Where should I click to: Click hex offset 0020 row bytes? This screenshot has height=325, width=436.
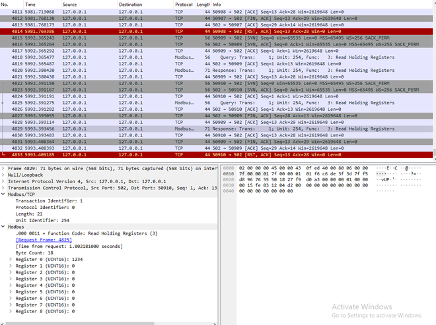point(303,179)
